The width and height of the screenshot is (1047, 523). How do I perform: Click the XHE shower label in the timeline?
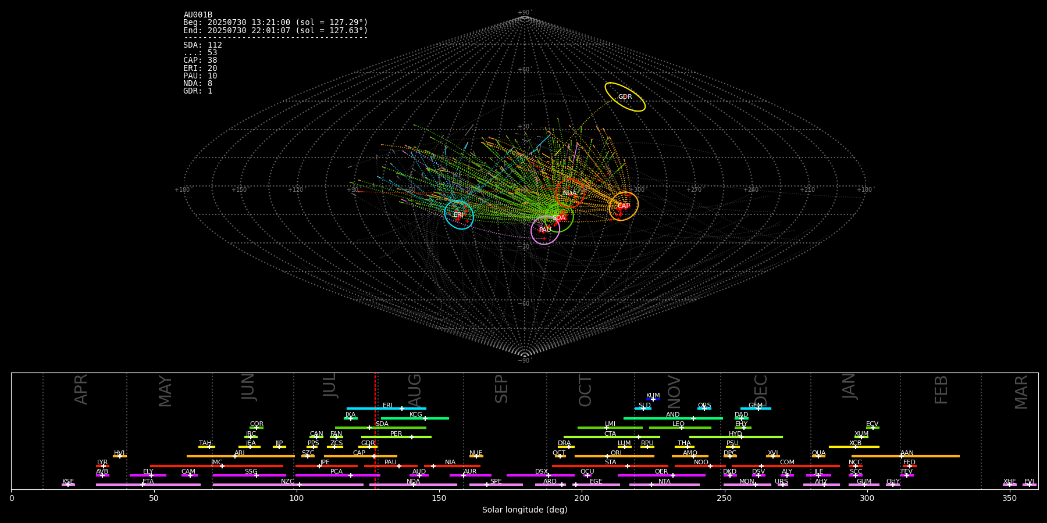click(x=1010, y=481)
